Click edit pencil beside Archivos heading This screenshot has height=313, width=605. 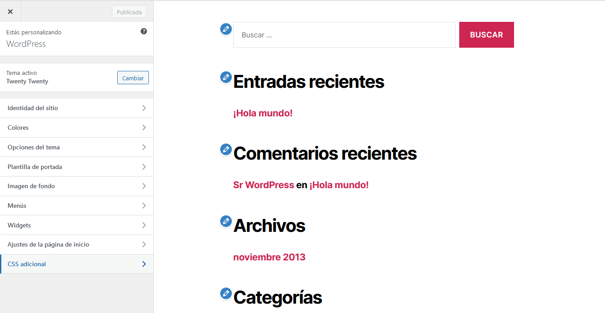226,221
